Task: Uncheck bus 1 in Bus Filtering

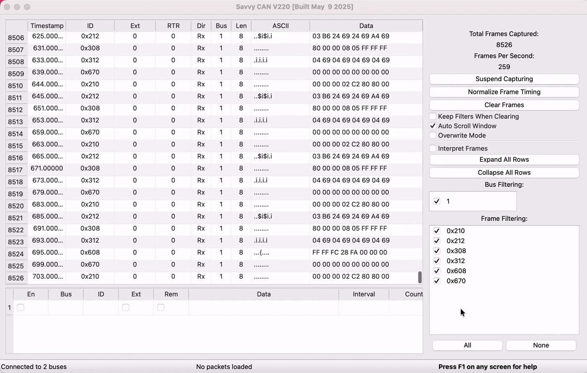Action: pyautogui.click(x=437, y=201)
